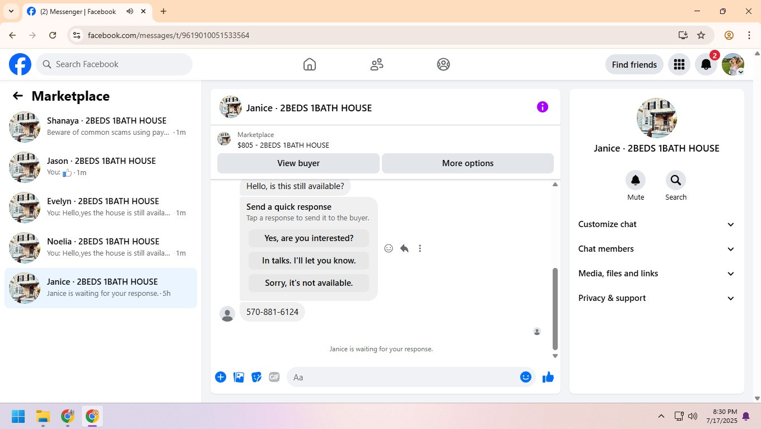Screen dimensions: 761x429
Task: Open the Jason conversation
Action: (x=101, y=167)
